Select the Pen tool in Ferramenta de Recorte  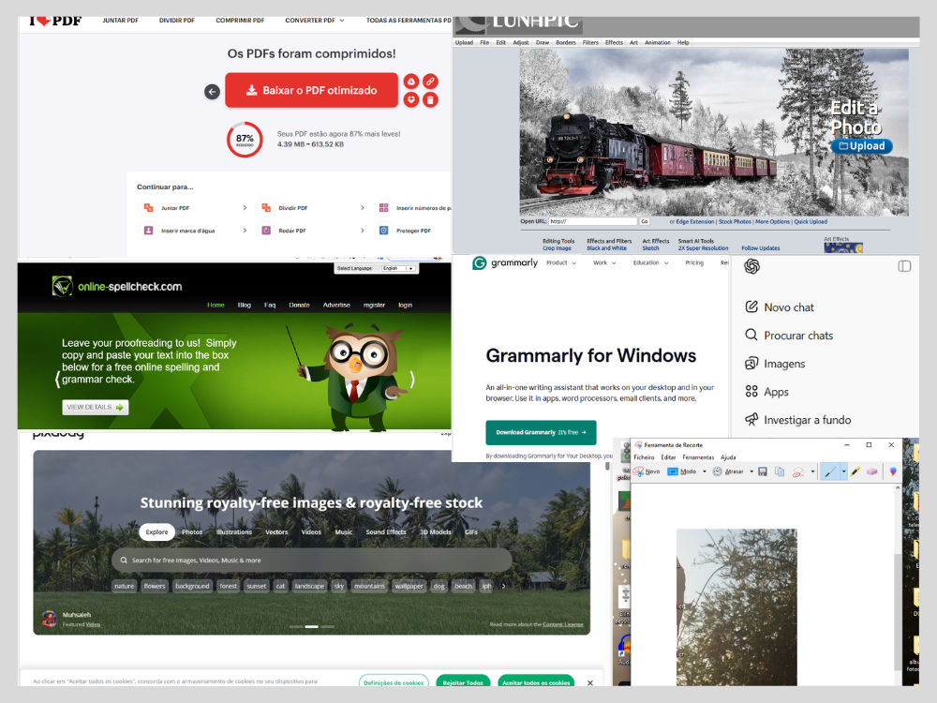[x=829, y=471]
